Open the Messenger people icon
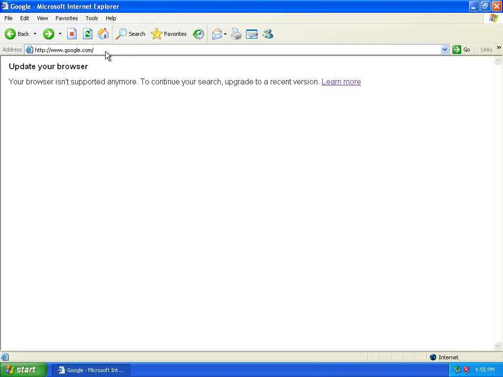The image size is (503, 377). click(x=268, y=34)
